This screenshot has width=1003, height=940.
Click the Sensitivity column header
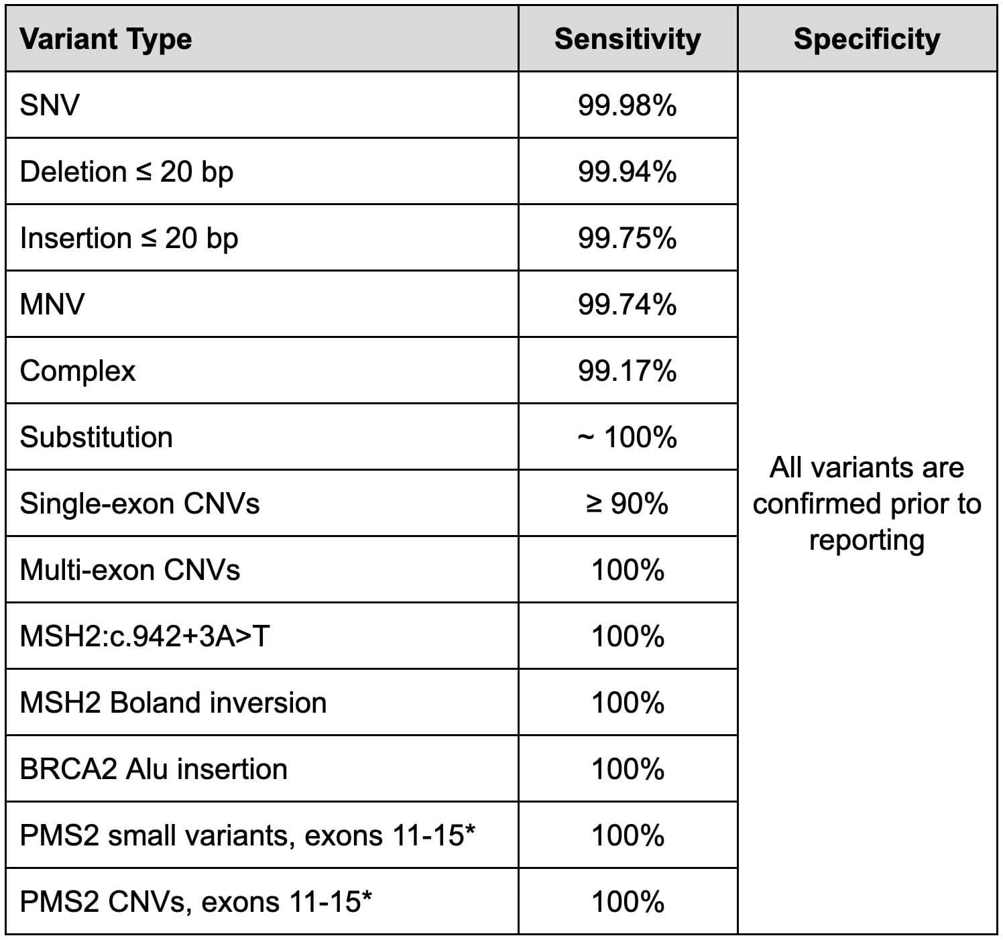point(628,39)
